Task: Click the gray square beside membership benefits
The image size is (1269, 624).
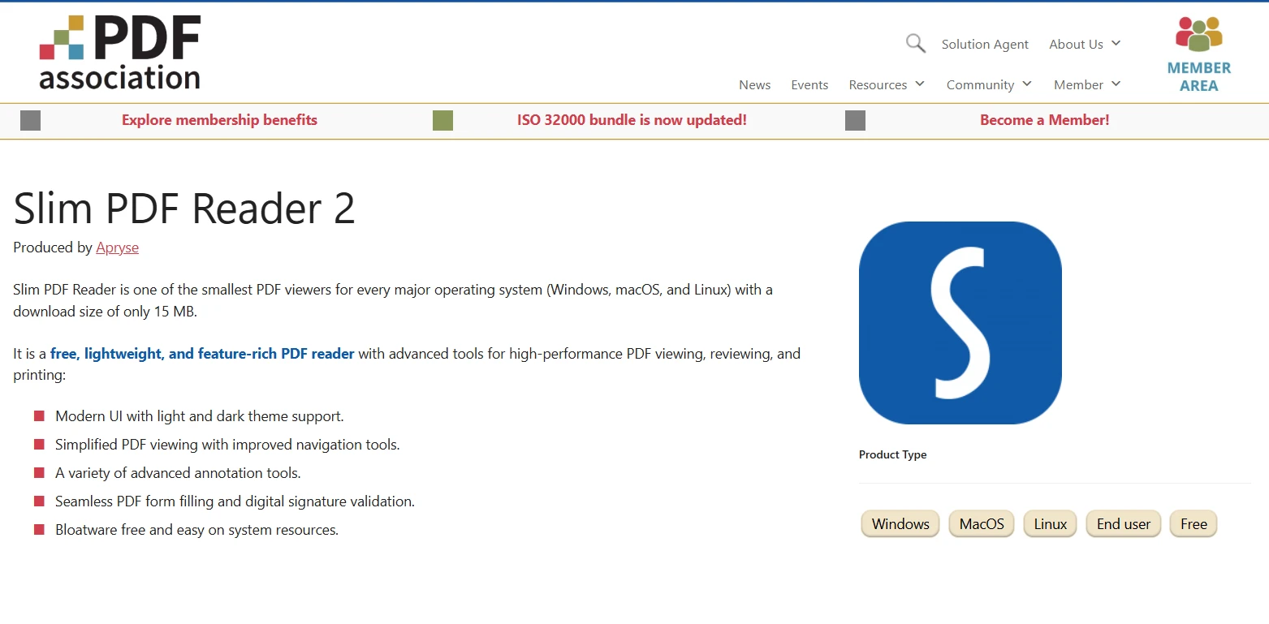Action: (30, 121)
